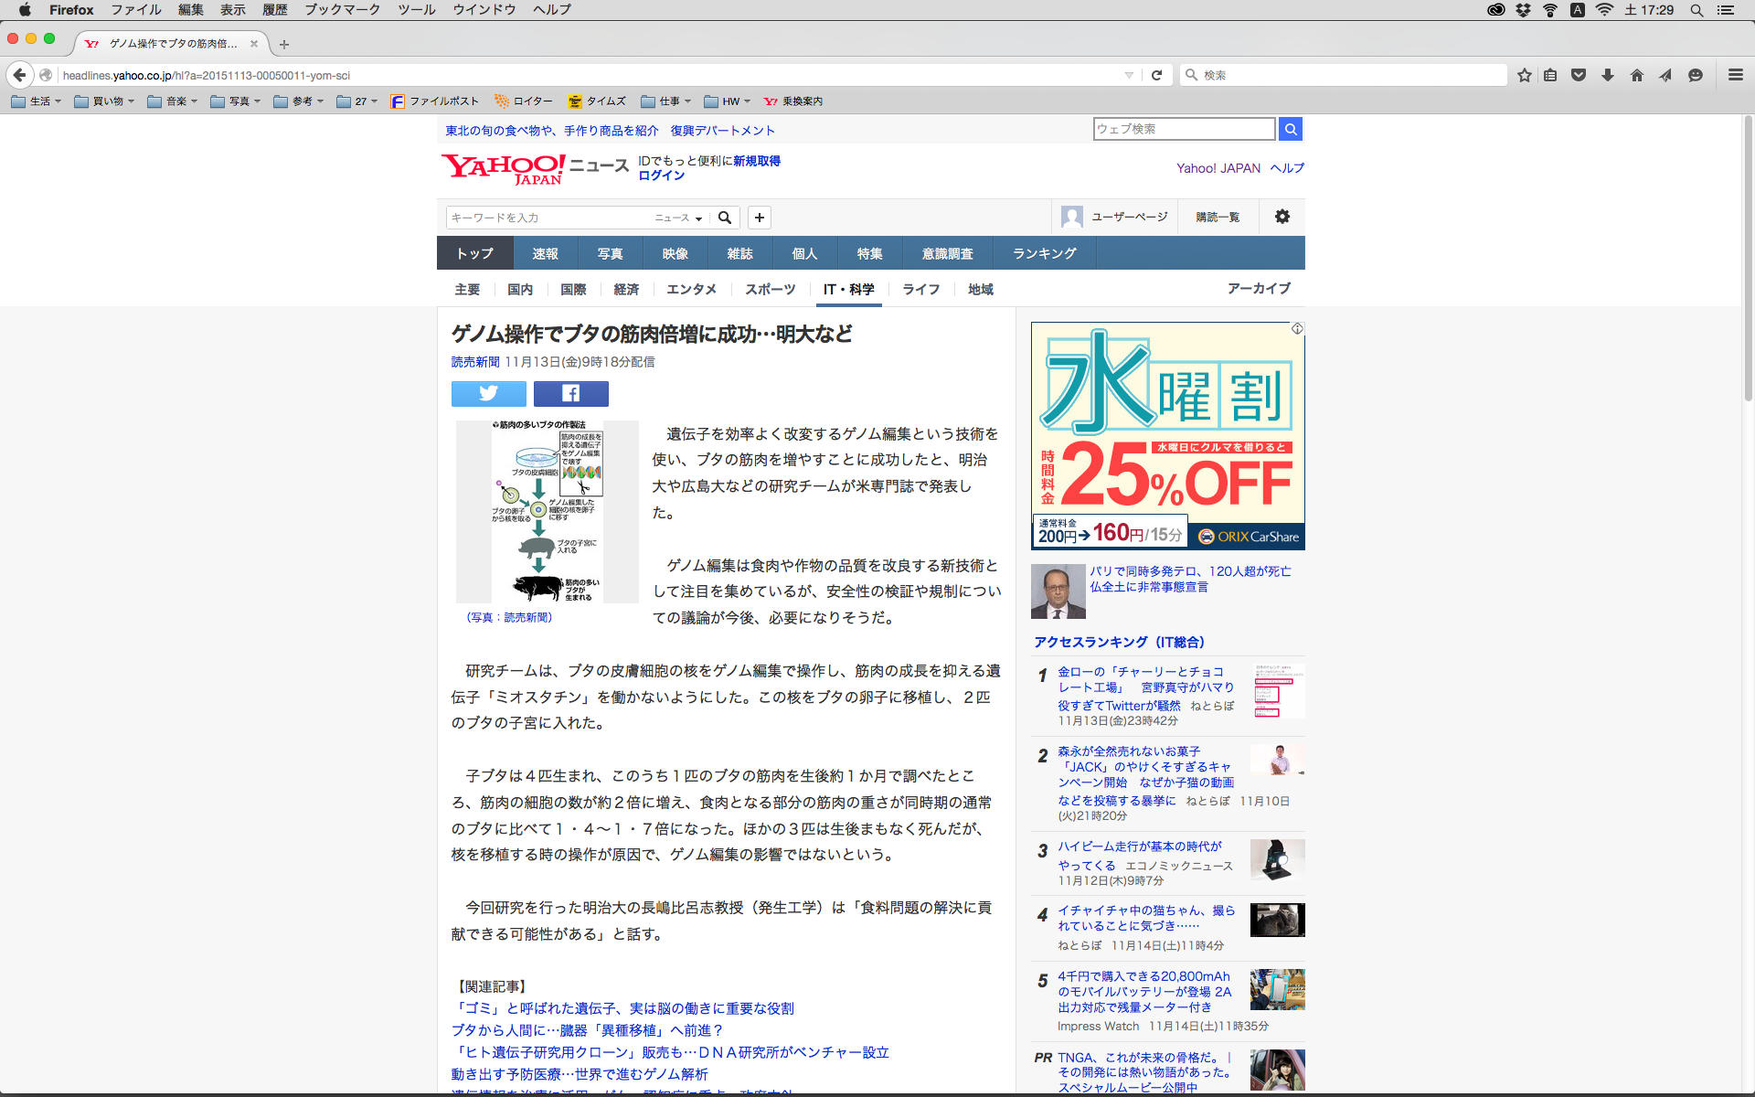The image size is (1755, 1097).
Task: Click the ログイン link
Action: pos(661,176)
